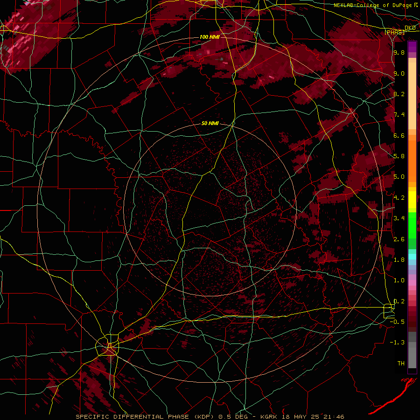Click the 9.8 value on the scale
This screenshot has height=420, width=420.
pos(399,52)
